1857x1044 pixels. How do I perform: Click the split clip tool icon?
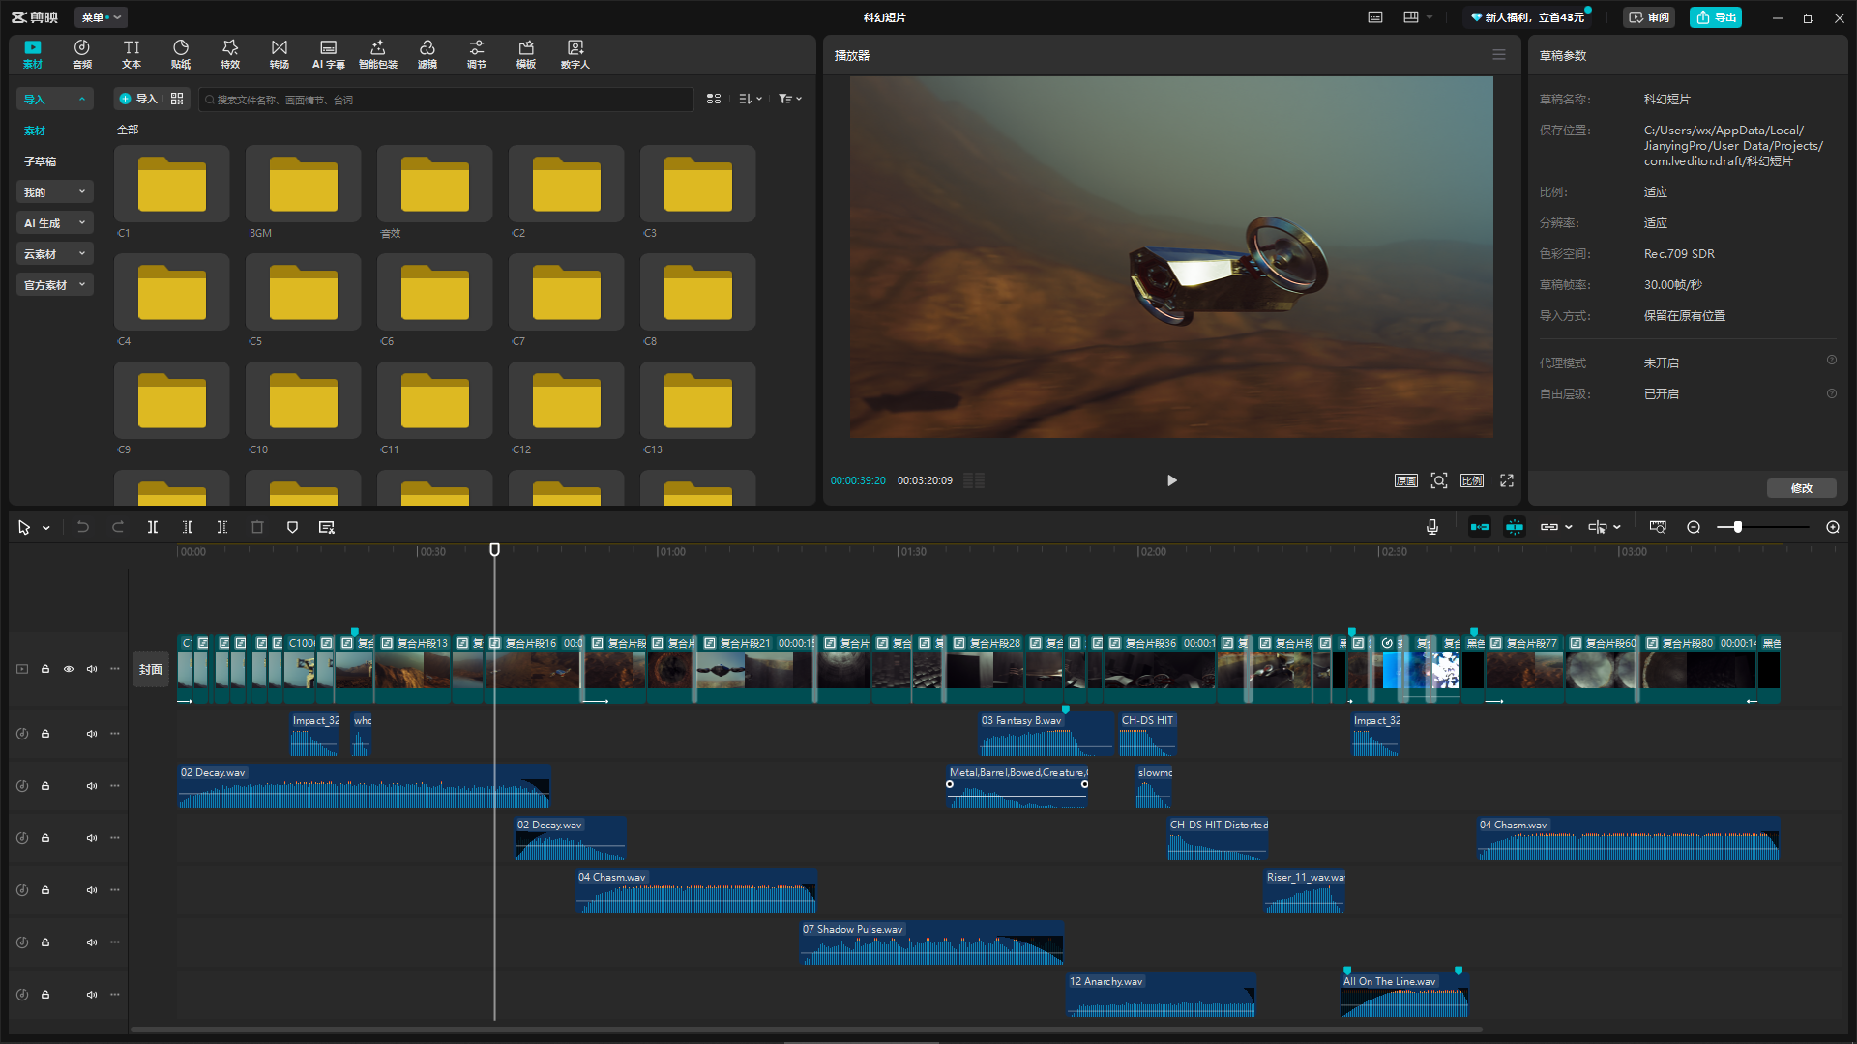153,527
